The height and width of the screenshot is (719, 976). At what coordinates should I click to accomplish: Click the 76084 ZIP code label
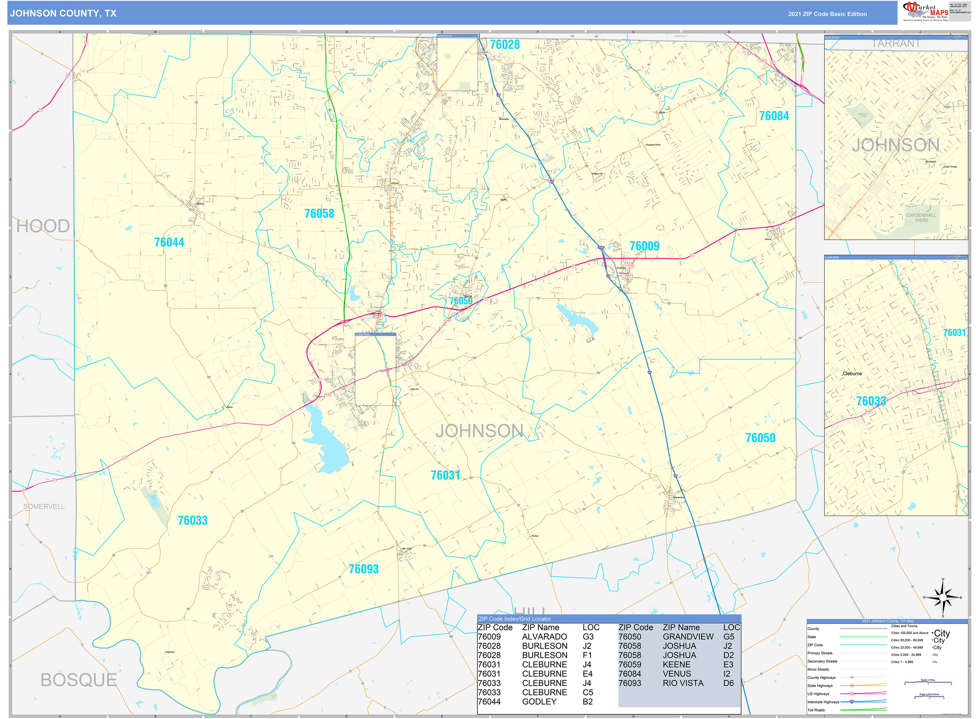(x=774, y=116)
